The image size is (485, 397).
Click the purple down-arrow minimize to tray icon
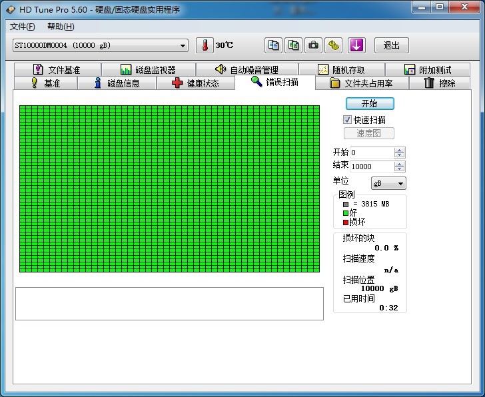tap(357, 45)
